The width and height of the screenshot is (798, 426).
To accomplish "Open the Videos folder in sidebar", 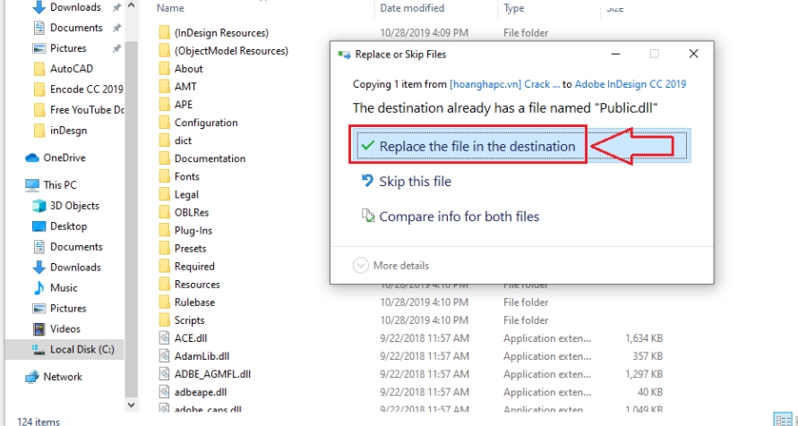I will point(64,328).
